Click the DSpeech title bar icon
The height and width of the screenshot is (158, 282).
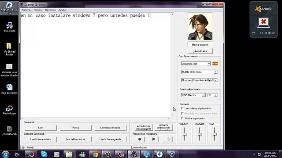[22, 5]
